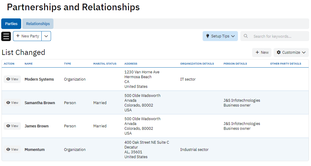The height and width of the screenshot is (166, 311).
Task: Click the search magnifier icon
Action: (246, 36)
